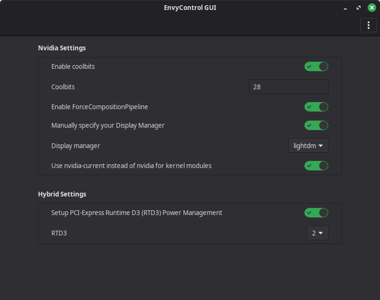This screenshot has height=300, width=380.
Task: Maximize the EnvyControl GUI window
Action: click(359, 8)
